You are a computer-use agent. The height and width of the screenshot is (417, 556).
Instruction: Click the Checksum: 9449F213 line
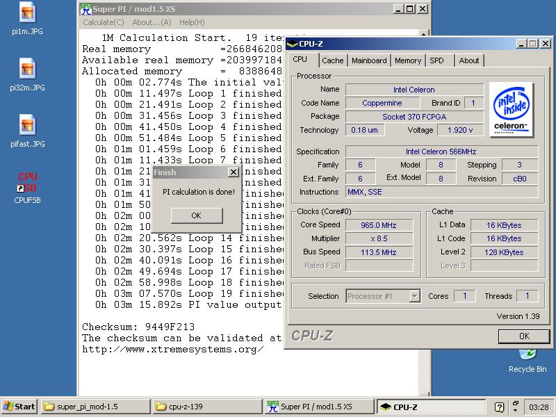138,327
